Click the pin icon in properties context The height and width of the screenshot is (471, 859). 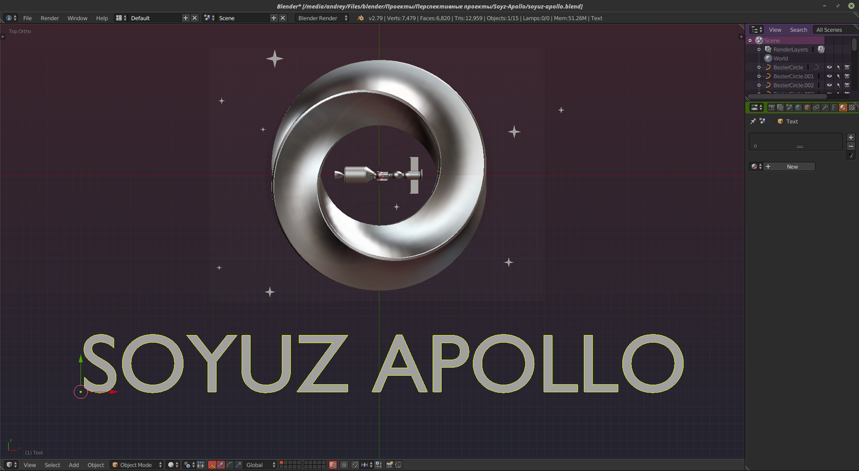(753, 121)
